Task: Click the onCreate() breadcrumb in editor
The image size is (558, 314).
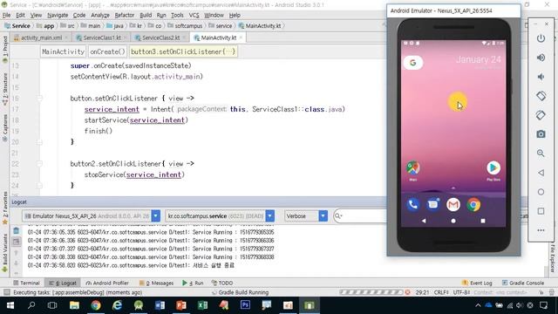Action: click(x=107, y=52)
